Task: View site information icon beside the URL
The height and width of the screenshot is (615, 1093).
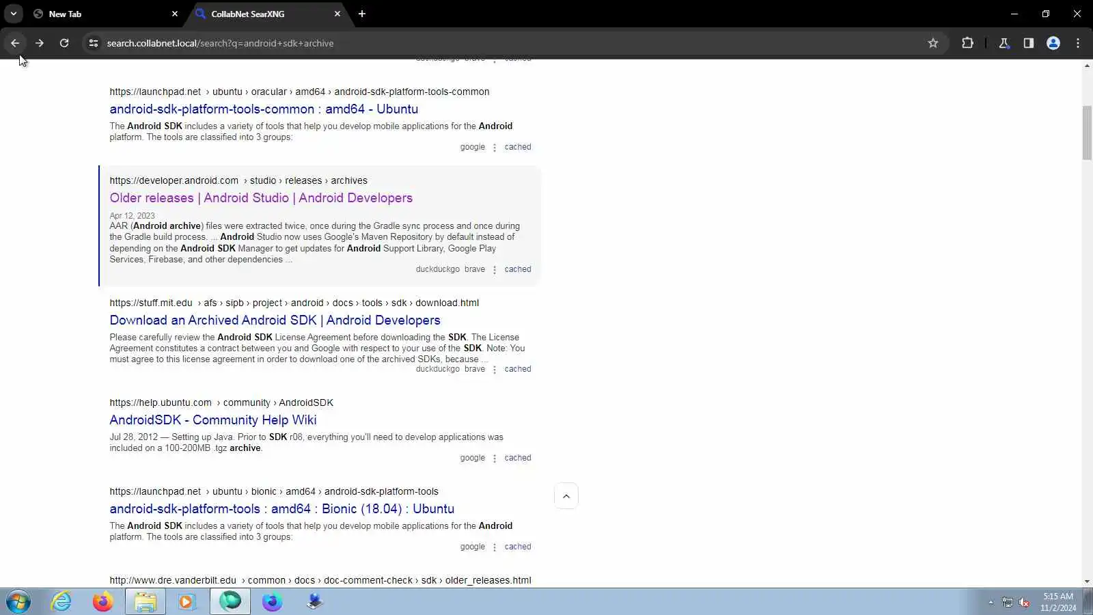Action: click(94, 43)
